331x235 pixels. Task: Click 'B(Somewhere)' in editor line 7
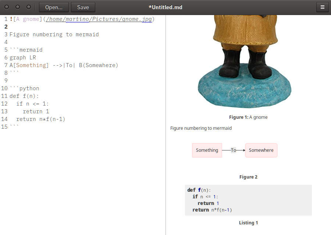99,65
